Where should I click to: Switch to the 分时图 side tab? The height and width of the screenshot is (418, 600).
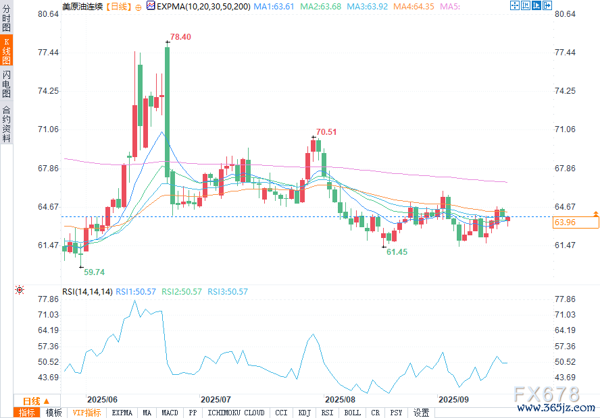pos(6,19)
